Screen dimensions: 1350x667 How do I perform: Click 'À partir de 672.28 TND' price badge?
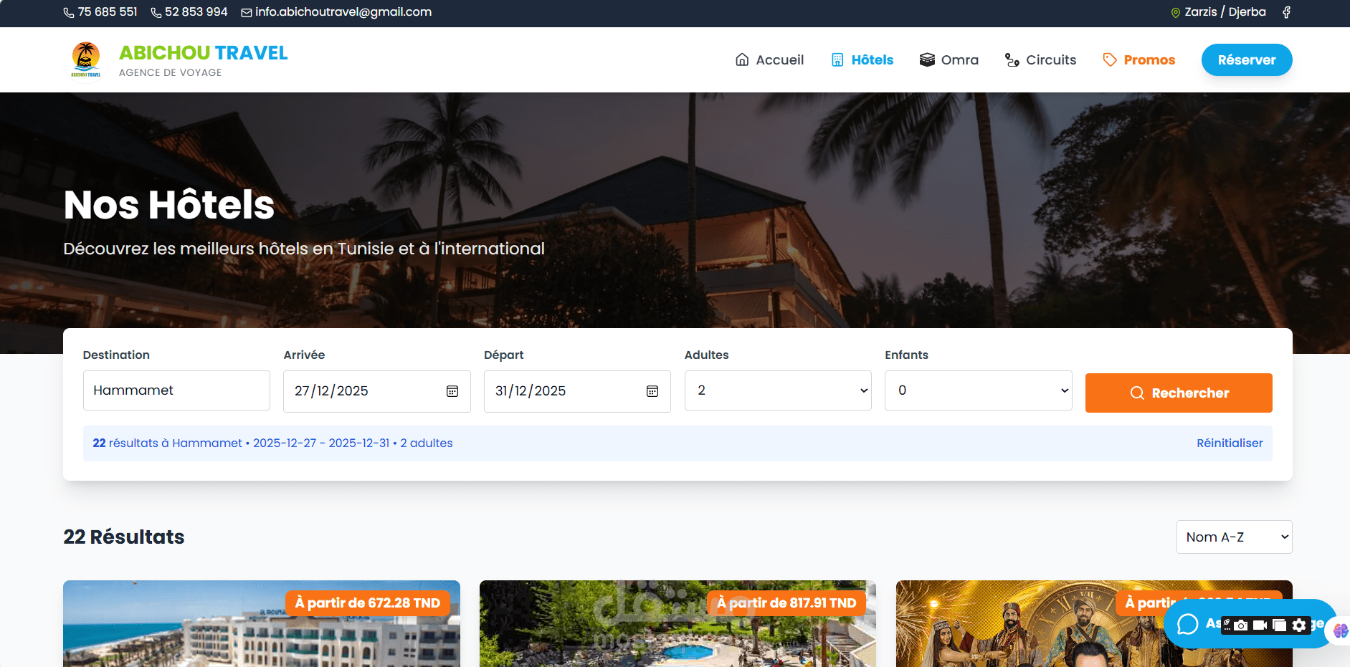click(368, 603)
